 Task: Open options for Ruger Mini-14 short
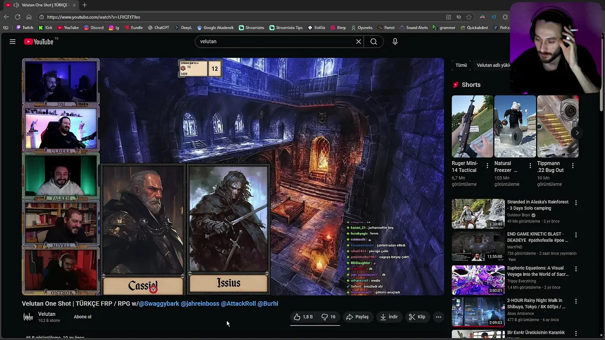tap(487, 166)
